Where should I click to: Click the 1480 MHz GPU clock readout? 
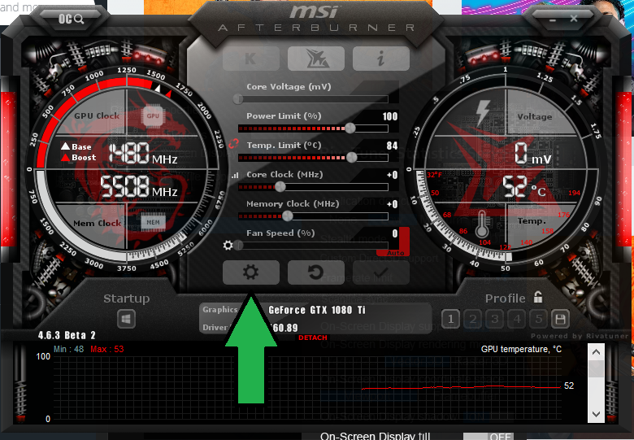pyautogui.click(x=143, y=154)
